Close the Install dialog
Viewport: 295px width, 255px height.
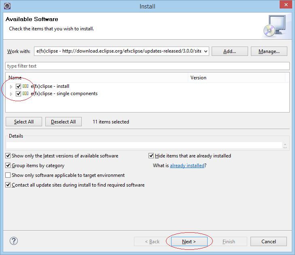[286, 4]
